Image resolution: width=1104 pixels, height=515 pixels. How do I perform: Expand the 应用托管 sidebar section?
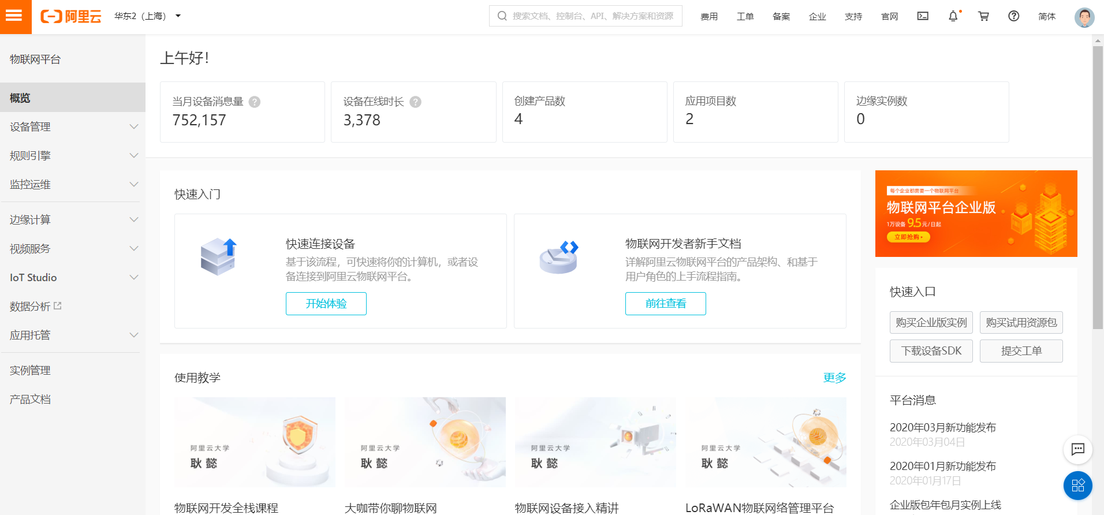pyautogui.click(x=73, y=335)
